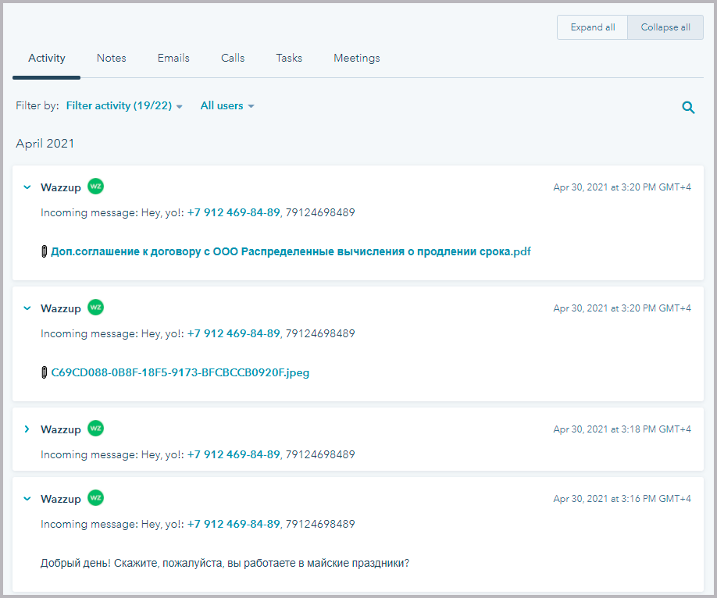Screen dimensions: 717x598
Task: Click paperclip icon beside the PDF attachment
Action: click(x=45, y=252)
